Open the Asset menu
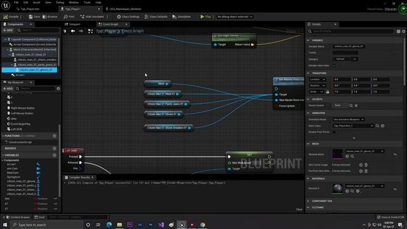407x229 pixels. 36,3
